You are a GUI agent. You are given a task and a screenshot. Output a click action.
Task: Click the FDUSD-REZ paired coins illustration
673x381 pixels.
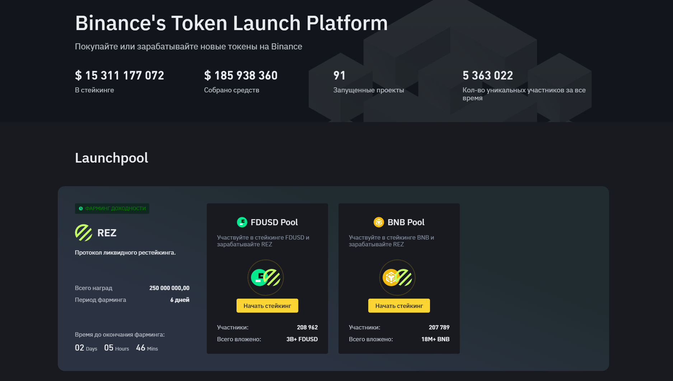(266, 278)
